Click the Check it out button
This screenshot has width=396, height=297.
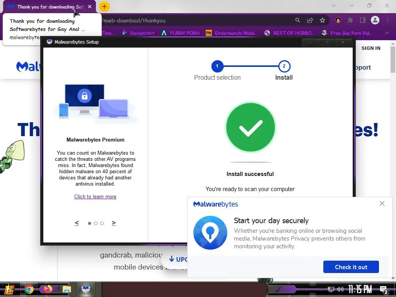[351, 267]
